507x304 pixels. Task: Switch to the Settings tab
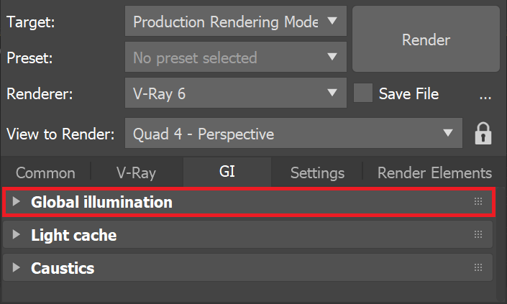pyautogui.click(x=318, y=172)
